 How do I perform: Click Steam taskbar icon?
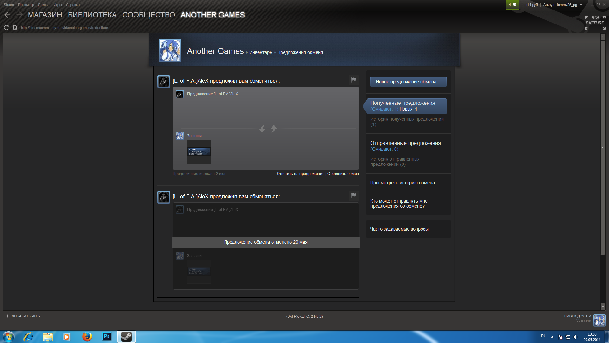[127, 337]
